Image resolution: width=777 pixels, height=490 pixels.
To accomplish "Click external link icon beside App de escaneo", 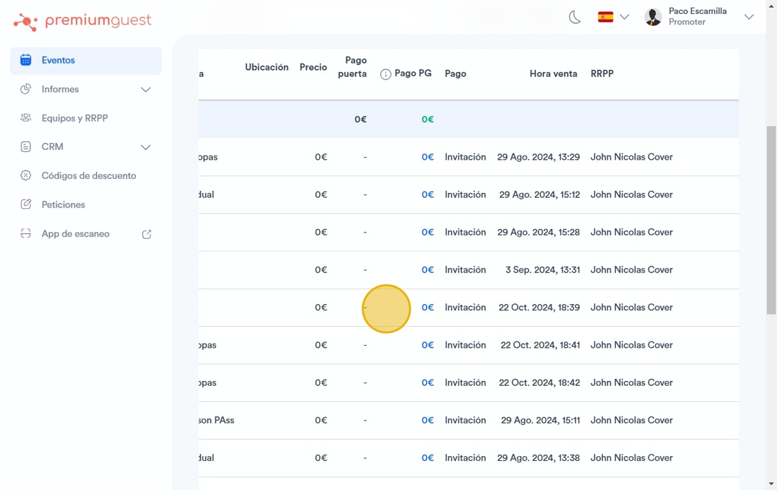I will pyautogui.click(x=146, y=234).
